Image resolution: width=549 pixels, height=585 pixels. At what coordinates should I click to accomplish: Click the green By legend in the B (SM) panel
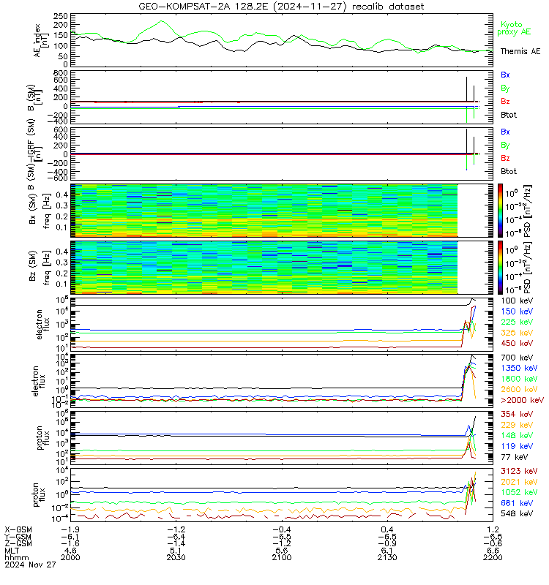(505, 88)
